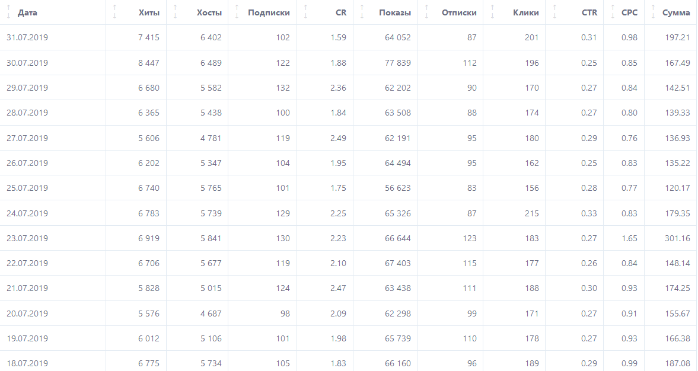Click the 1.65 CPC value
Image resolution: width=698 pixels, height=371 pixels.
pos(630,238)
